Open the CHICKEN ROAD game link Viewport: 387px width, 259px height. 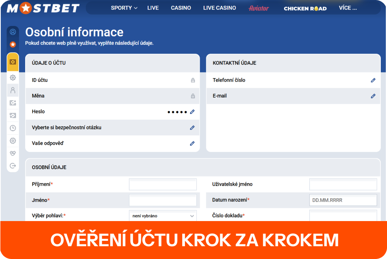[x=305, y=9]
